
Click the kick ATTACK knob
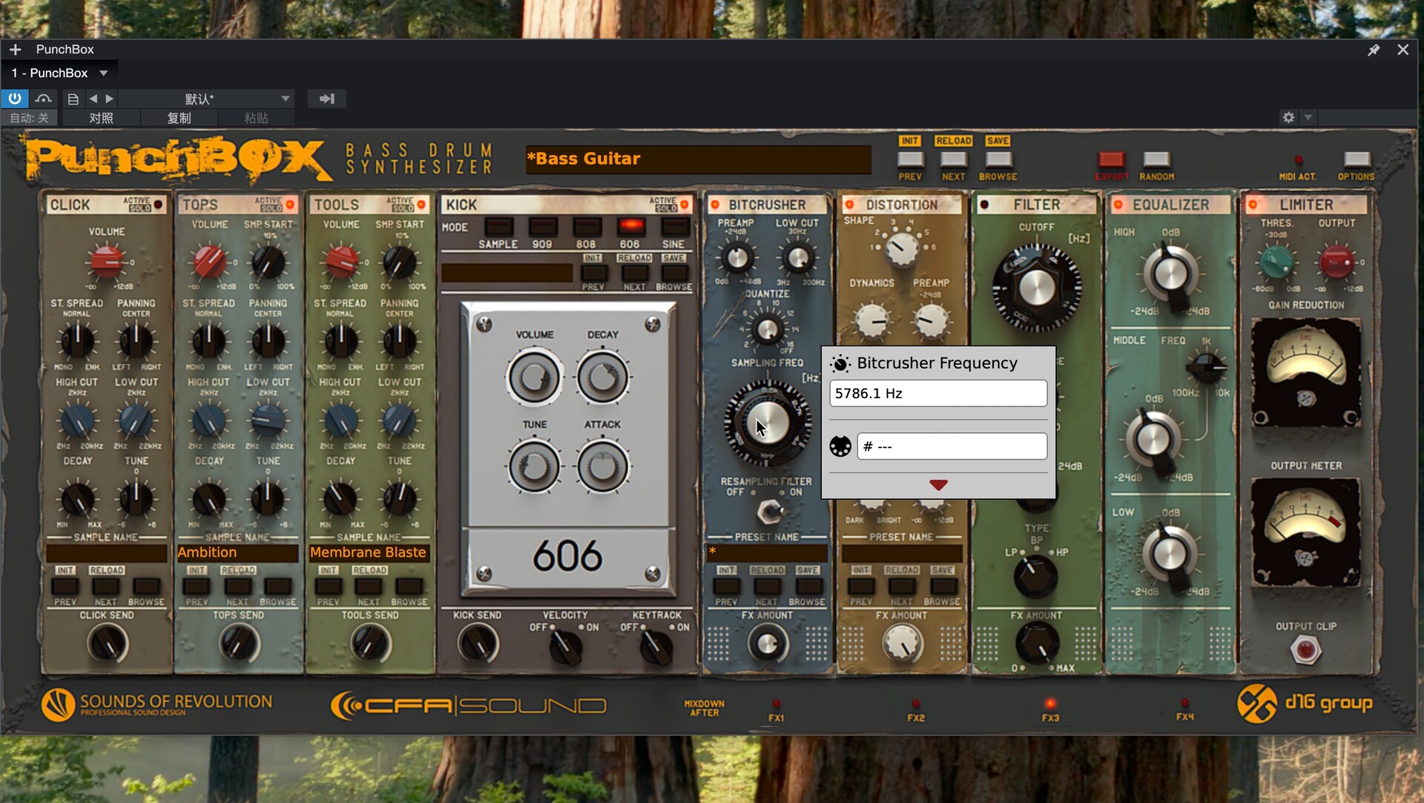(x=602, y=467)
